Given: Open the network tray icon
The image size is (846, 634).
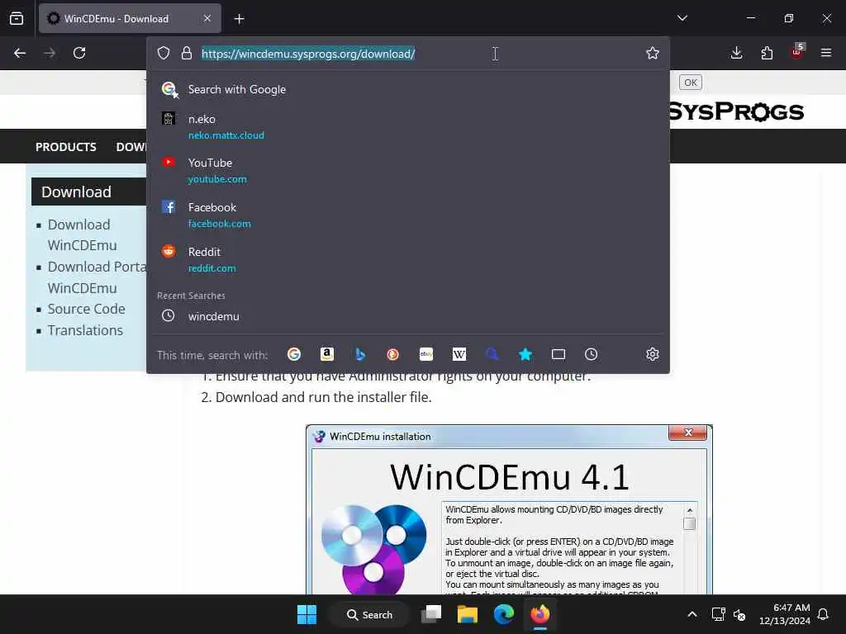Looking at the screenshot, I should [718, 614].
